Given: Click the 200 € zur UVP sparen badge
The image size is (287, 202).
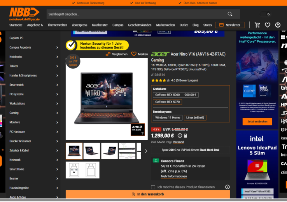Looking at the screenshot, I should (73, 61).
